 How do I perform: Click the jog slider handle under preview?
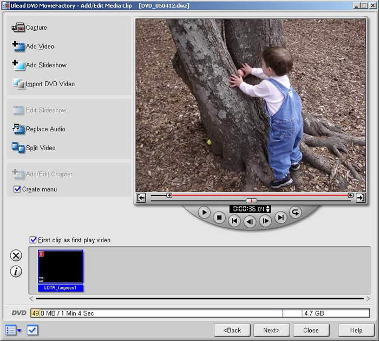(x=251, y=201)
